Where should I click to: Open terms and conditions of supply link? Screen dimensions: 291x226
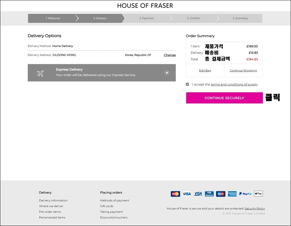tap(234, 84)
